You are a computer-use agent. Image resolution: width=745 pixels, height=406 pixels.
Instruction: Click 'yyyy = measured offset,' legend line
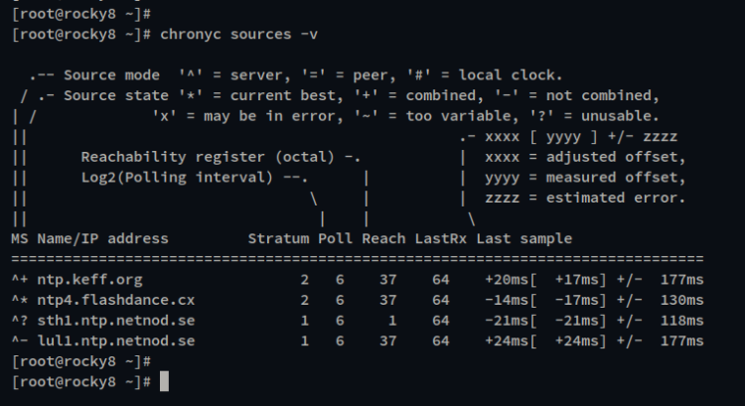pos(585,178)
